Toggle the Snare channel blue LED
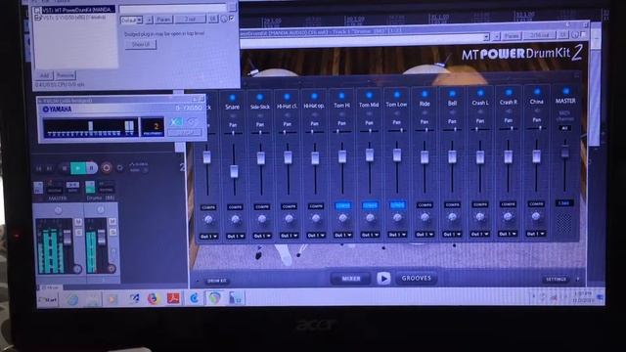This screenshot has height=352, width=626. tap(233, 97)
